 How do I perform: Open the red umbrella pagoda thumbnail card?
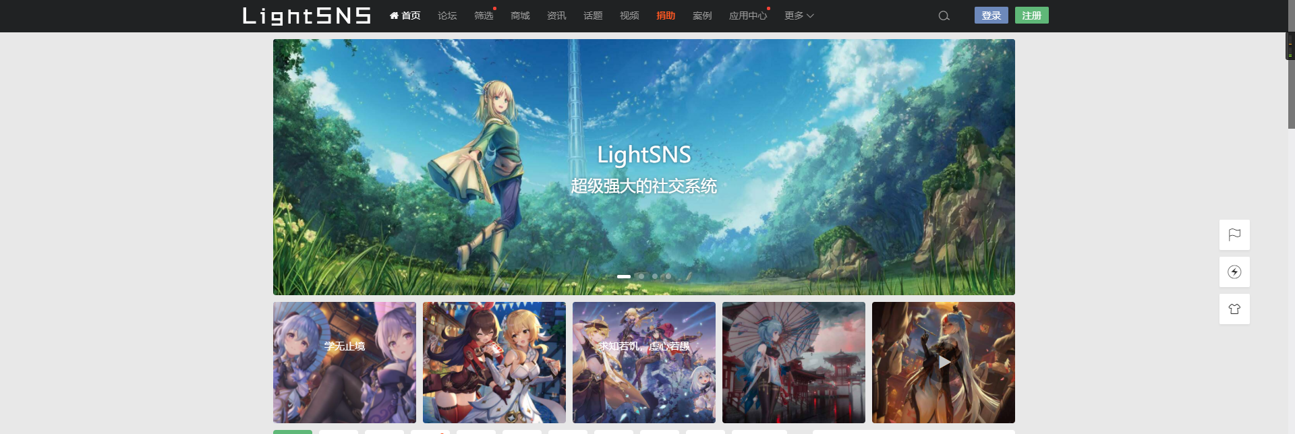tap(794, 363)
